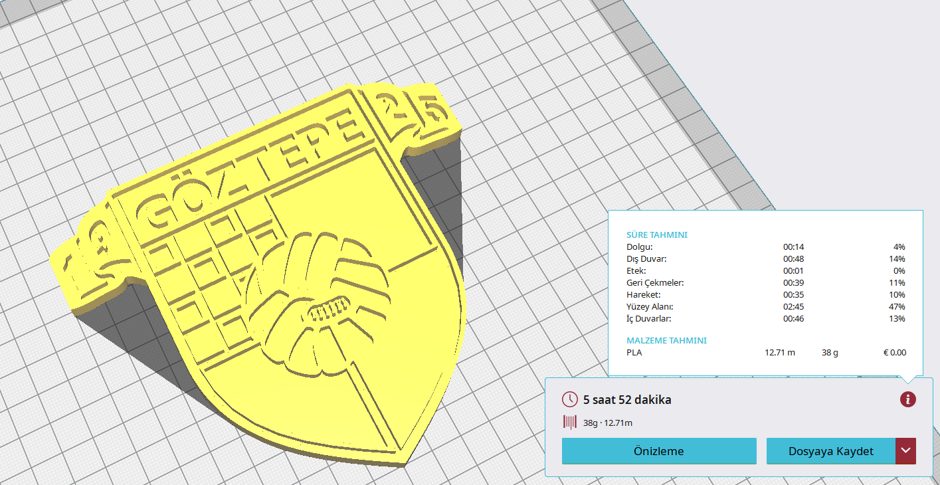Click the red info icon beside print time
Screen dimensions: 940x485
907,399
